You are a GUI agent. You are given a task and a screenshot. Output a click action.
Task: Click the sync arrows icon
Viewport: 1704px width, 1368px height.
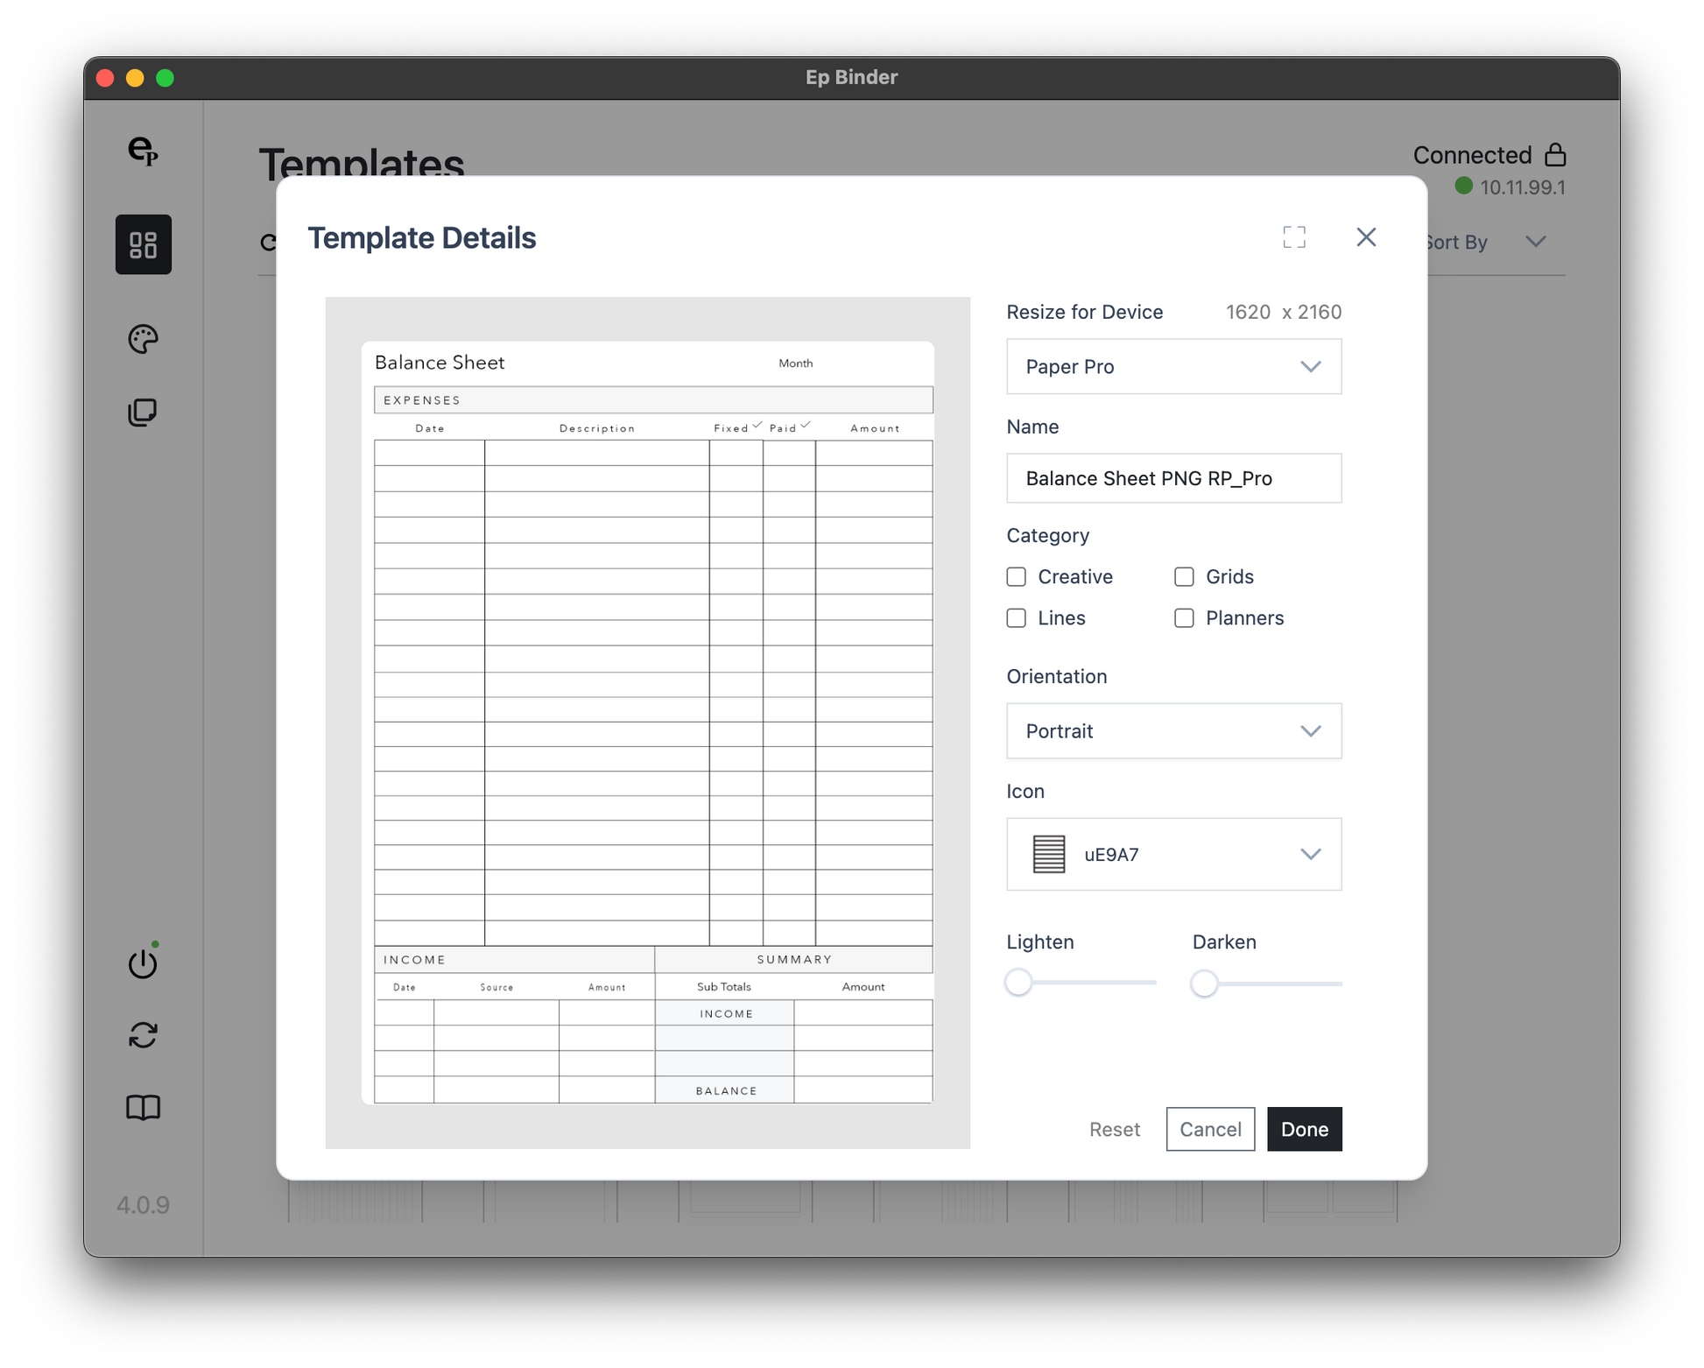coord(143,1035)
